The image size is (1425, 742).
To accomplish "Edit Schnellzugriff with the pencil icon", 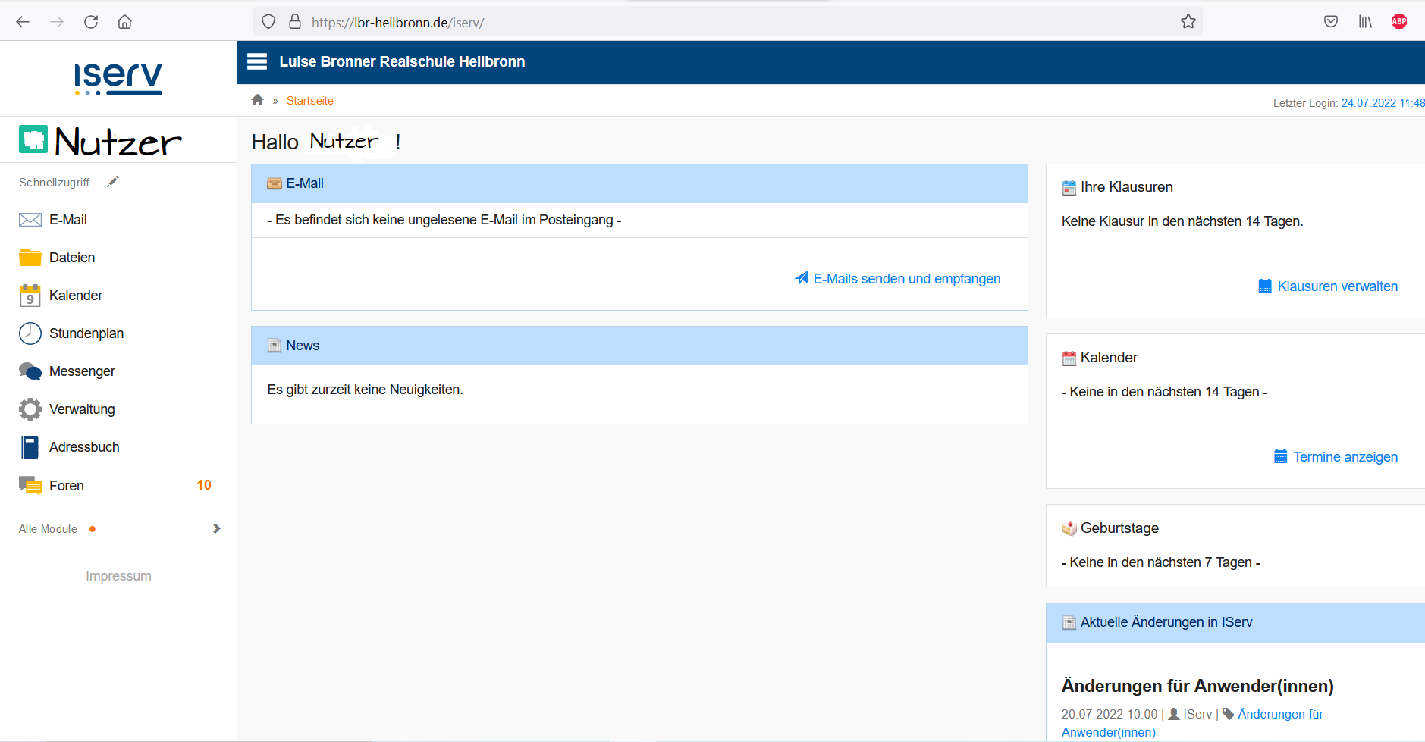I will coord(113,182).
